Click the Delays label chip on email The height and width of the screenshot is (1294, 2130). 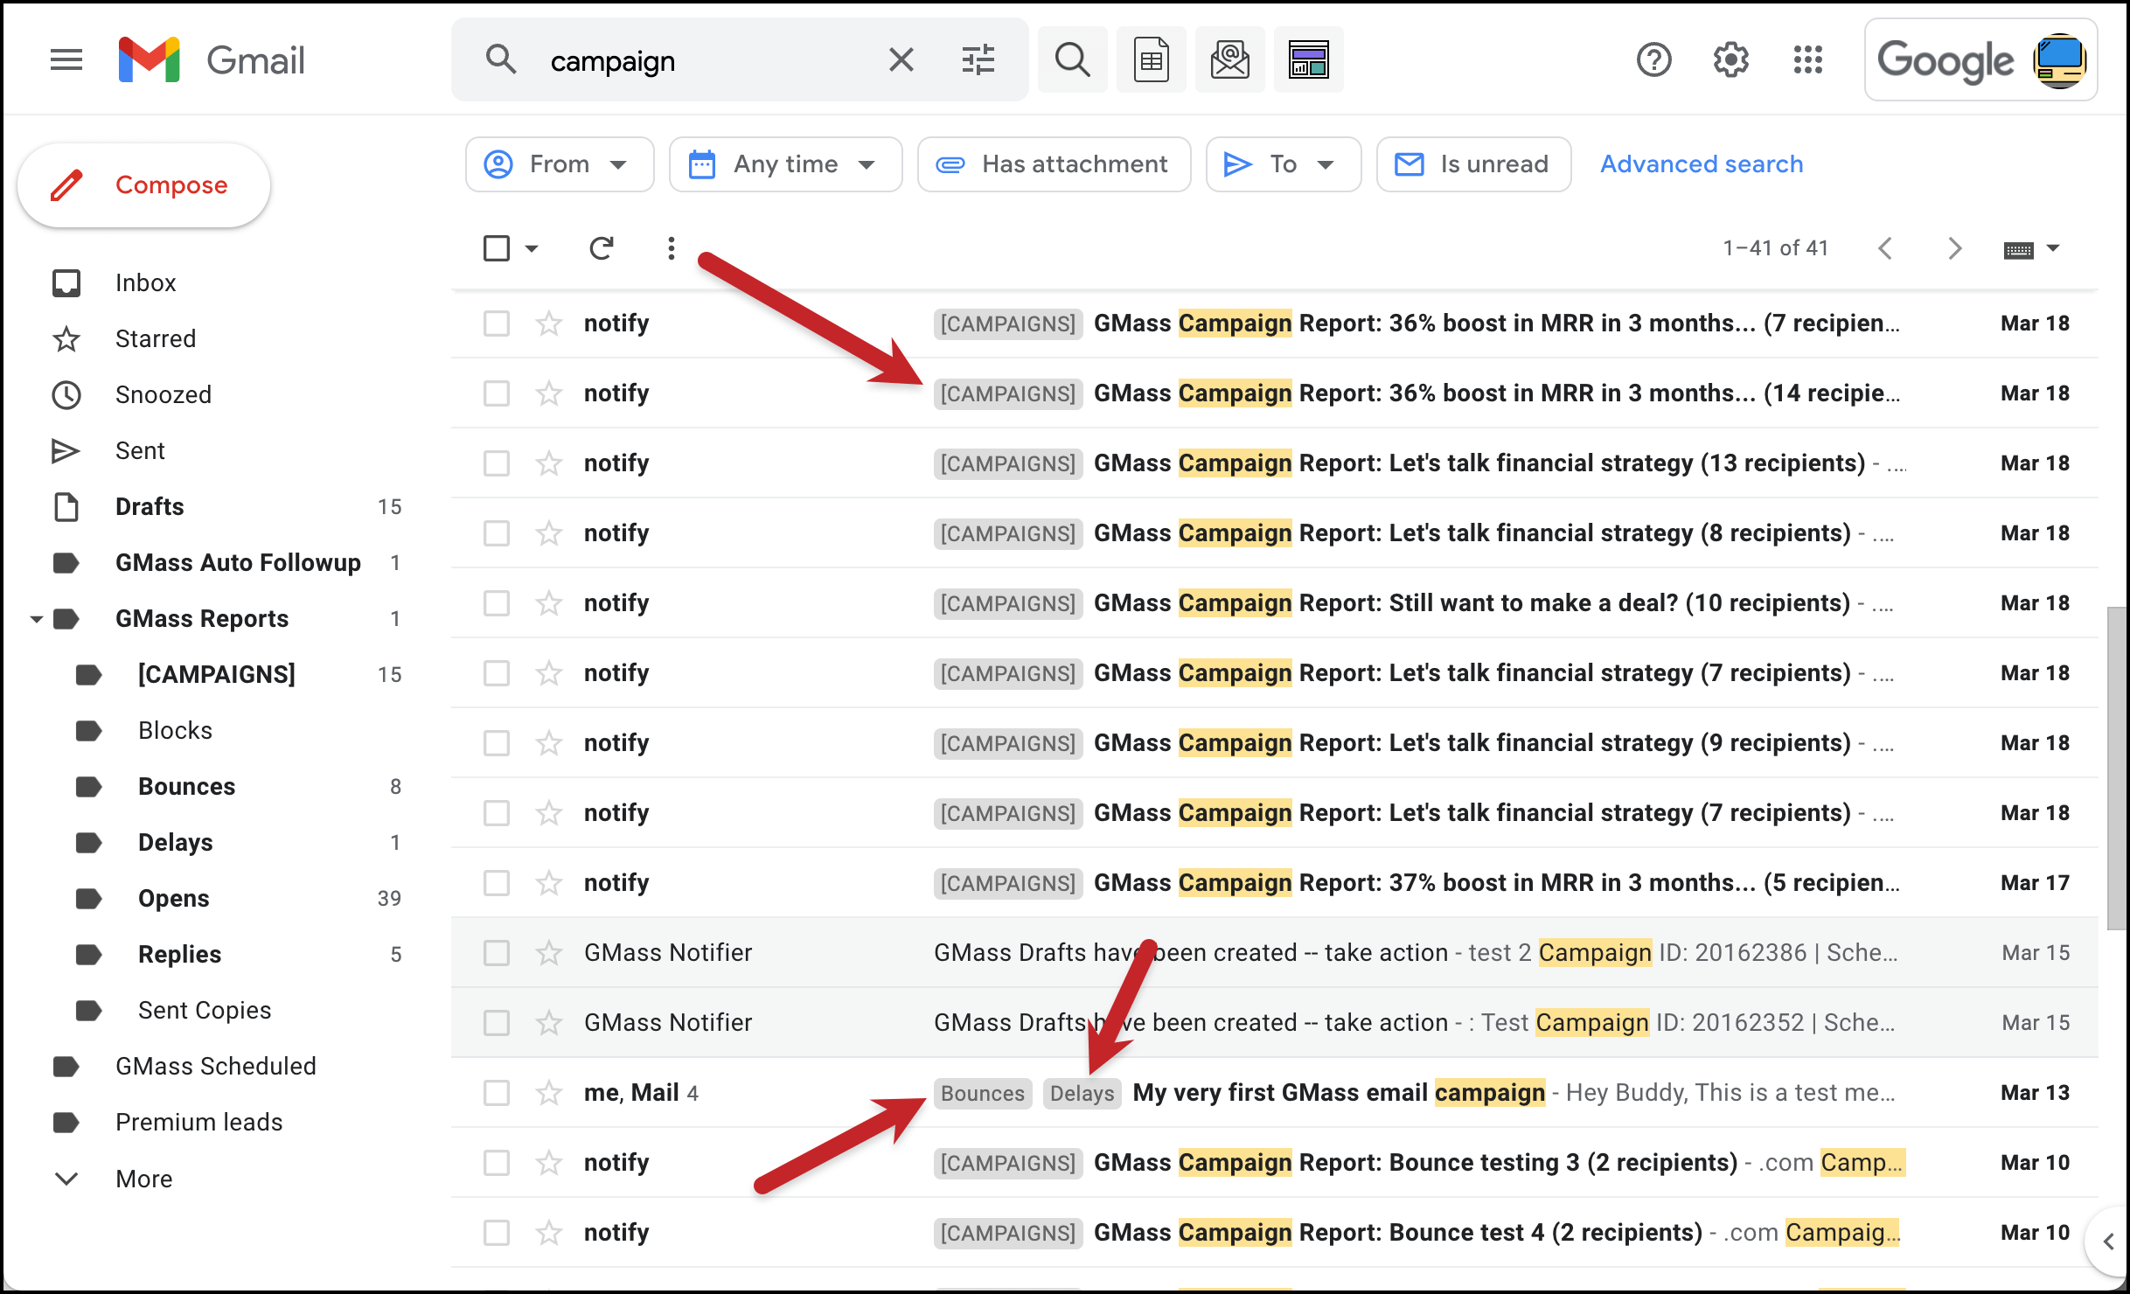tap(1082, 1093)
